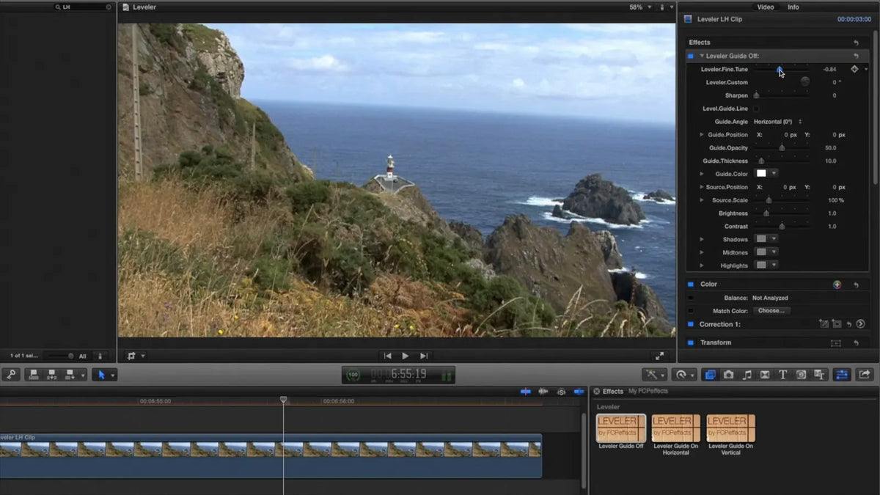Open the Guide.Color swatch dropdown arrow
This screenshot has width=880, height=495.
click(x=774, y=174)
